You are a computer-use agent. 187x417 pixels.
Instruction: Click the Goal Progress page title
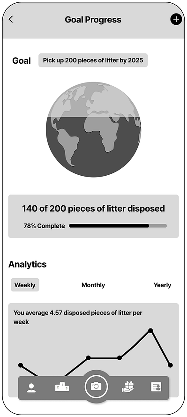pyautogui.click(x=93, y=20)
